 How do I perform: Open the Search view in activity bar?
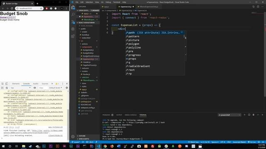point(73,14)
